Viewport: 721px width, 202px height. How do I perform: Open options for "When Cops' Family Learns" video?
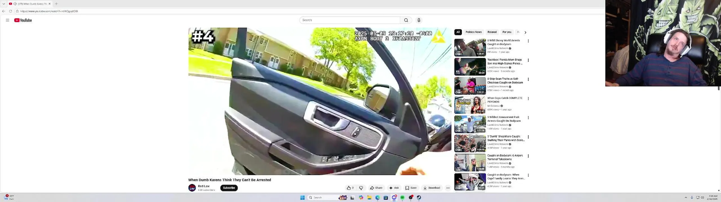pyautogui.click(x=528, y=175)
